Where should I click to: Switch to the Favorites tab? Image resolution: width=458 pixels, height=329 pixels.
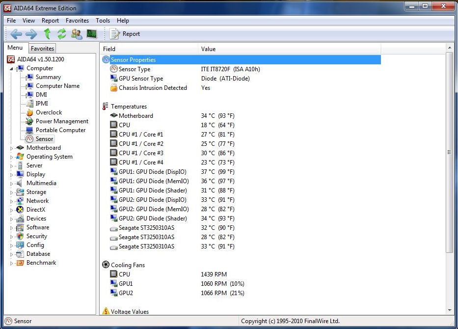[x=42, y=48]
